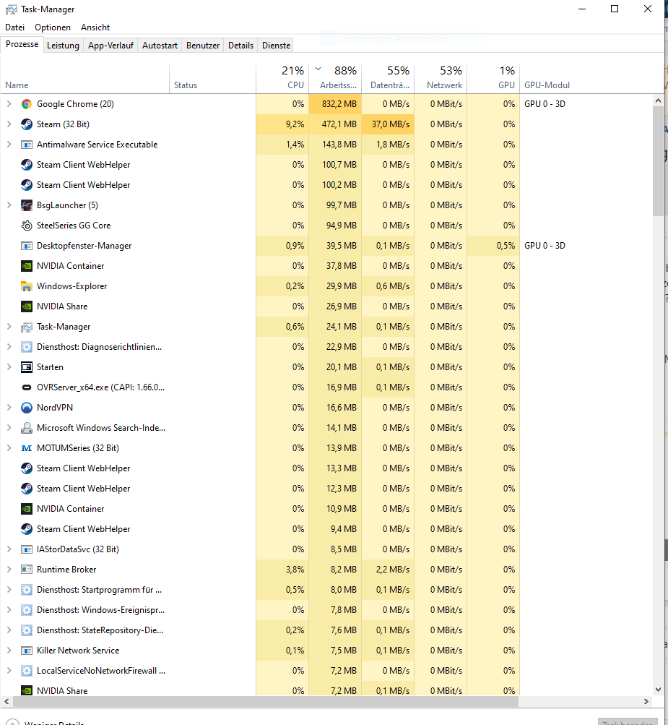Viewport: 668px width, 725px height.
Task: Click the Diensthost: Windows-Ereignisprotokoll gear icon
Action: [27, 610]
